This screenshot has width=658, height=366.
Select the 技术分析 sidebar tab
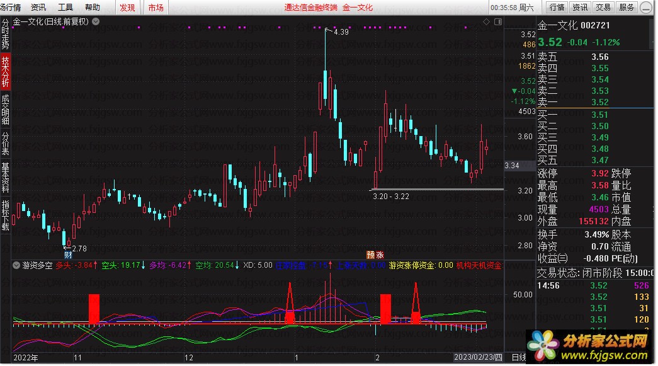click(x=5, y=72)
